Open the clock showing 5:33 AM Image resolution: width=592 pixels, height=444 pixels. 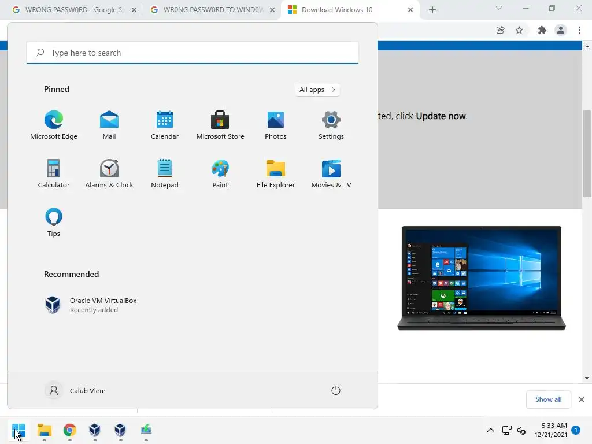coord(550,430)
